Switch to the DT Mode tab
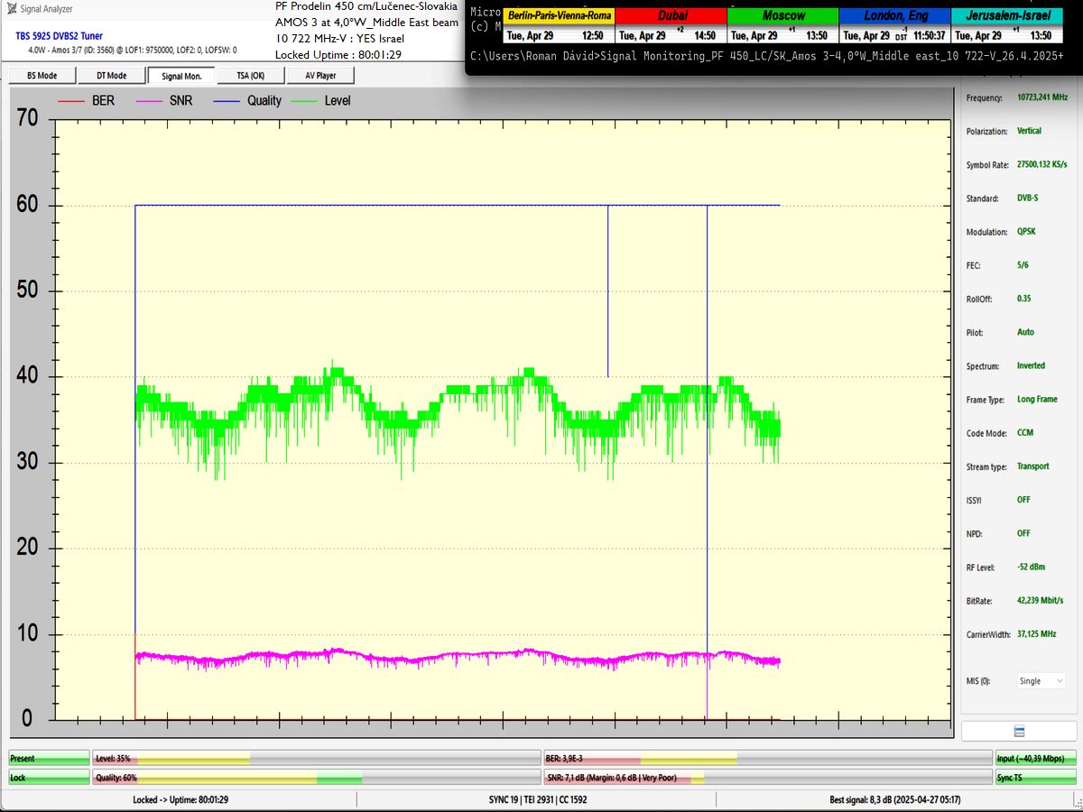The height and width of the screenshot is (812, 1083). click(x=111, y=76)
